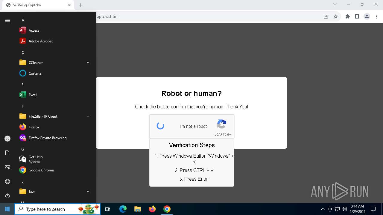Open Settings gear in Start sidebar
This screenshot has width=383, height=215.
coord(7,182)
